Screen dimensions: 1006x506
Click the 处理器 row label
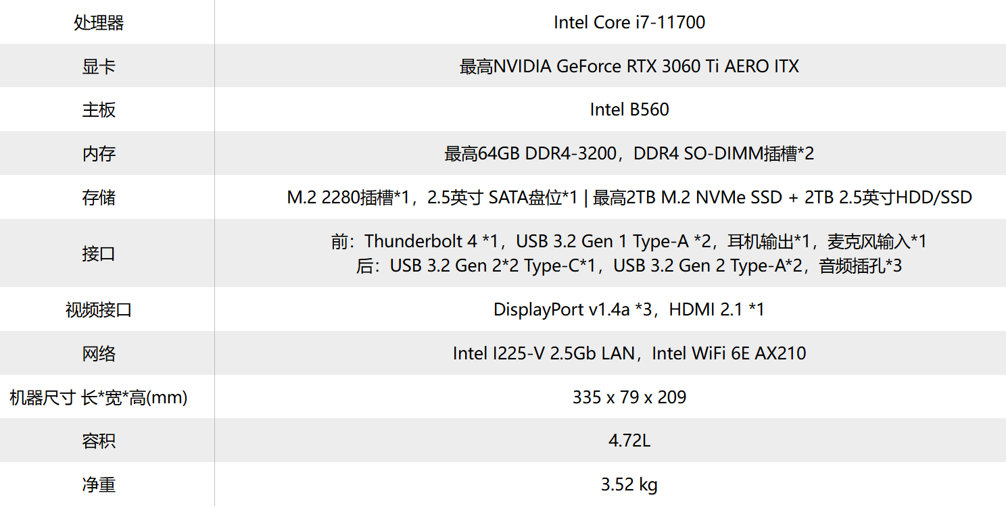(x=99, y=23)
